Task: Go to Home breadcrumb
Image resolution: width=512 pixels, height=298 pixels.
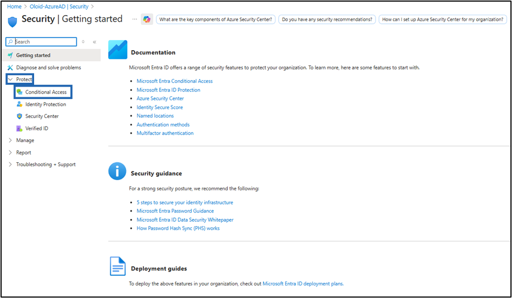Action: [x=14, y=6]
